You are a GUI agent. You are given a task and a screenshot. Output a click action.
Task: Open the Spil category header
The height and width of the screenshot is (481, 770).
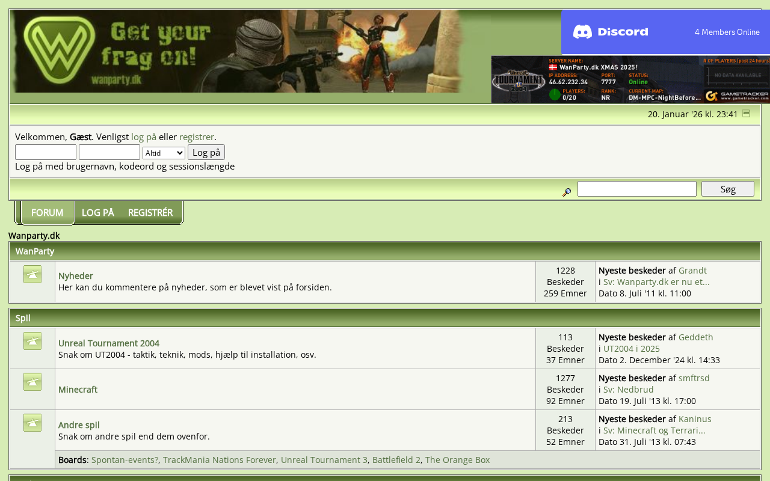[x=23, y=318]
